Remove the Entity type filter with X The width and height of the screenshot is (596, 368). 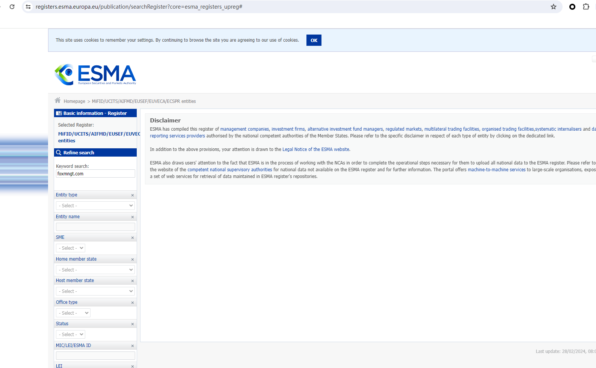[132, 195]
